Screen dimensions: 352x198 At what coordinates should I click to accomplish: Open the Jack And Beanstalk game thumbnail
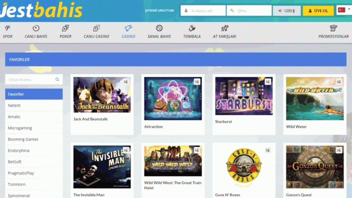pos(102,95)
